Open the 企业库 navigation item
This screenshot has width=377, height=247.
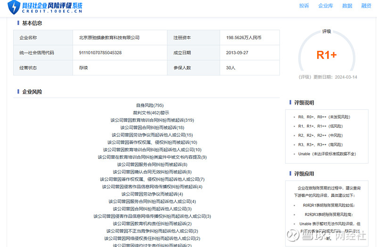coord(326,6)
